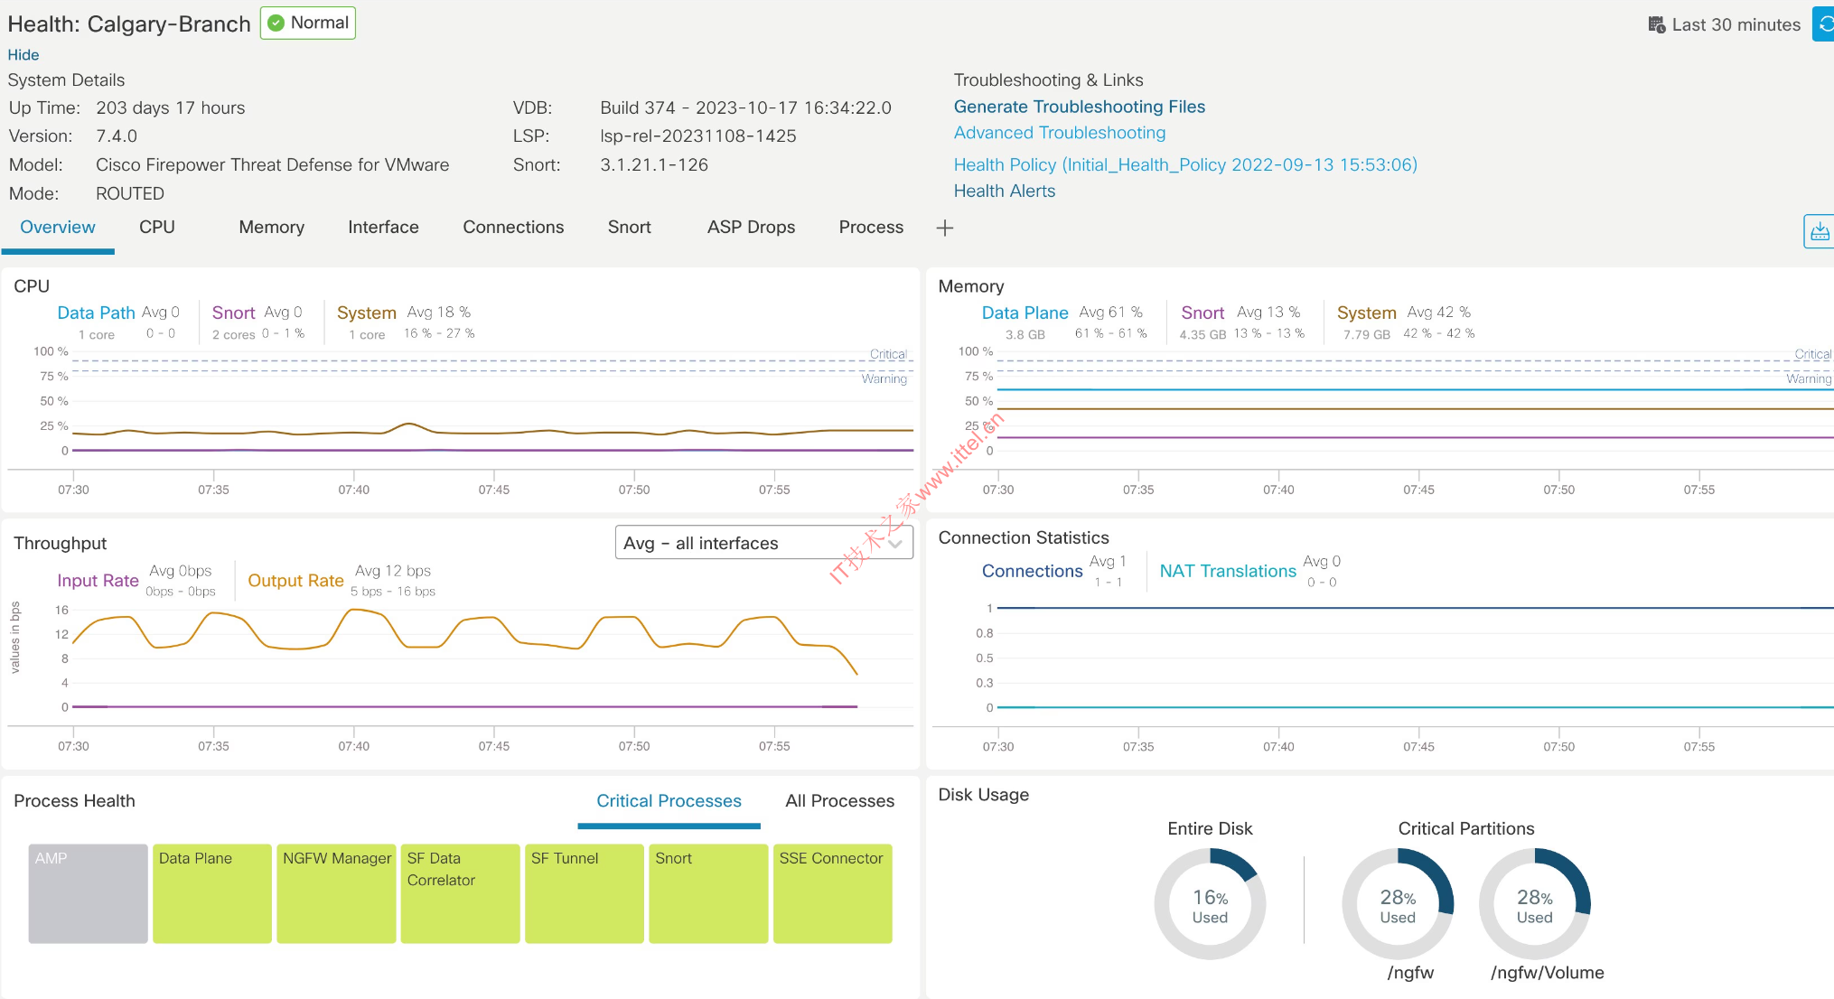Click the /ngfw disk usage donut chart
The image size is (1834, 999).
1397,903
